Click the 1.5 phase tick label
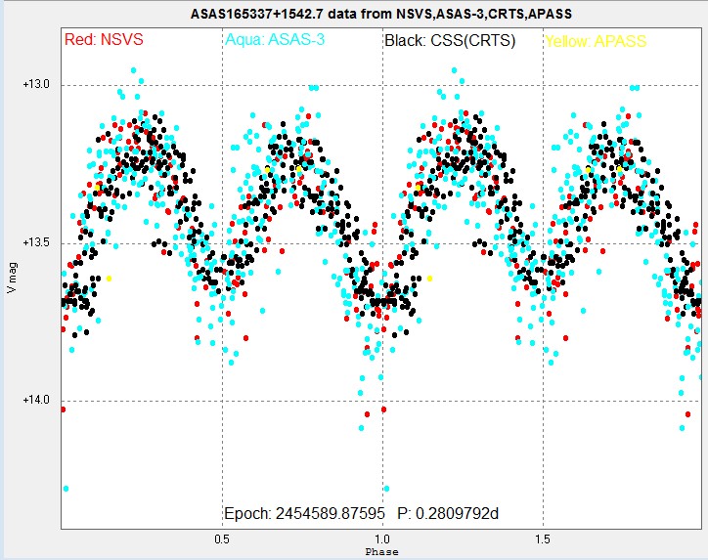This screenshot has height=560, width=708. [x=543, y=539]
